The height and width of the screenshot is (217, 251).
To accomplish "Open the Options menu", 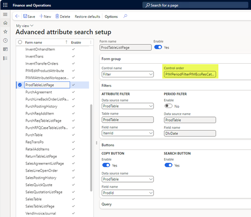I will (x=111, y=17).
